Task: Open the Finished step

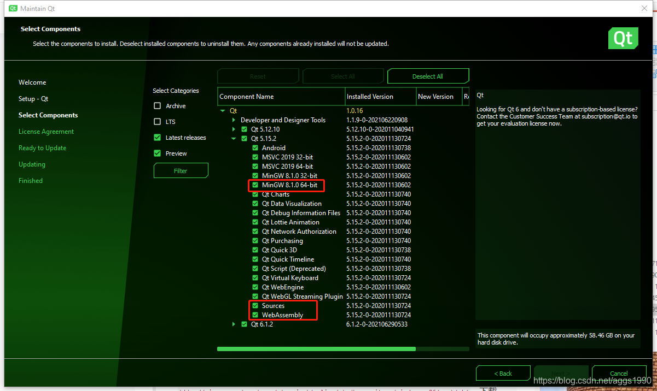Action: pos(31,181)
